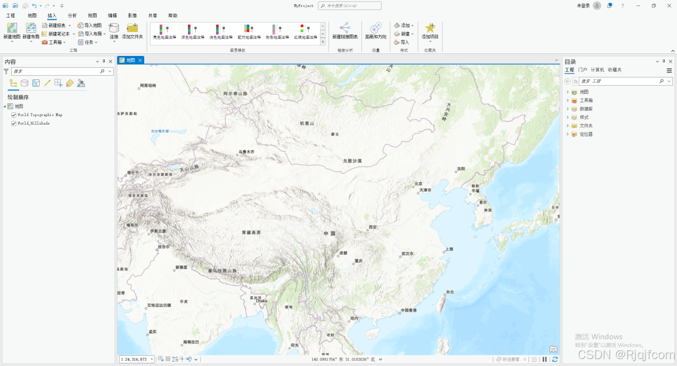The height and width of the screenshot is (366, 677).
Task: Open the 视图 (View) ribbon tab
Action: click(92, 16)
